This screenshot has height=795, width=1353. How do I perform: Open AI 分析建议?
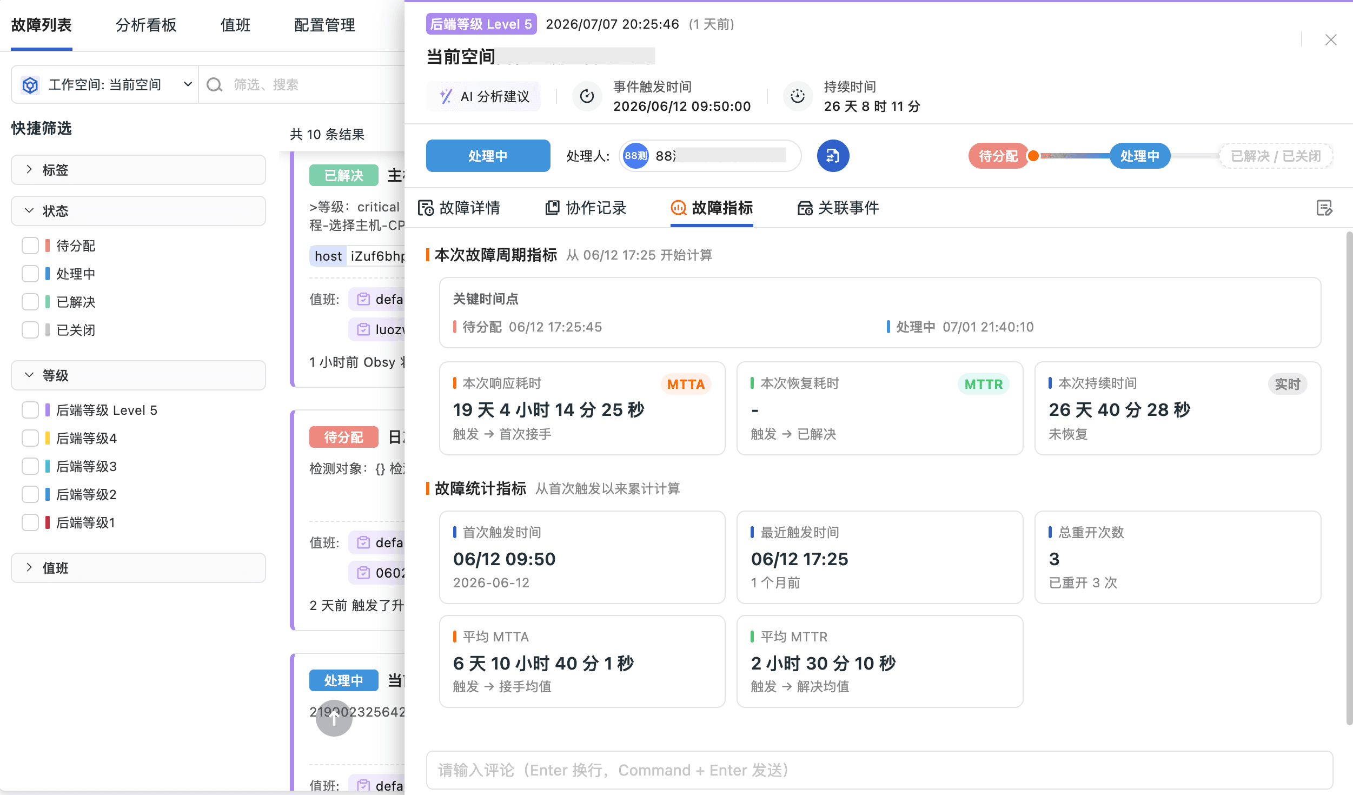pos(483,96)
